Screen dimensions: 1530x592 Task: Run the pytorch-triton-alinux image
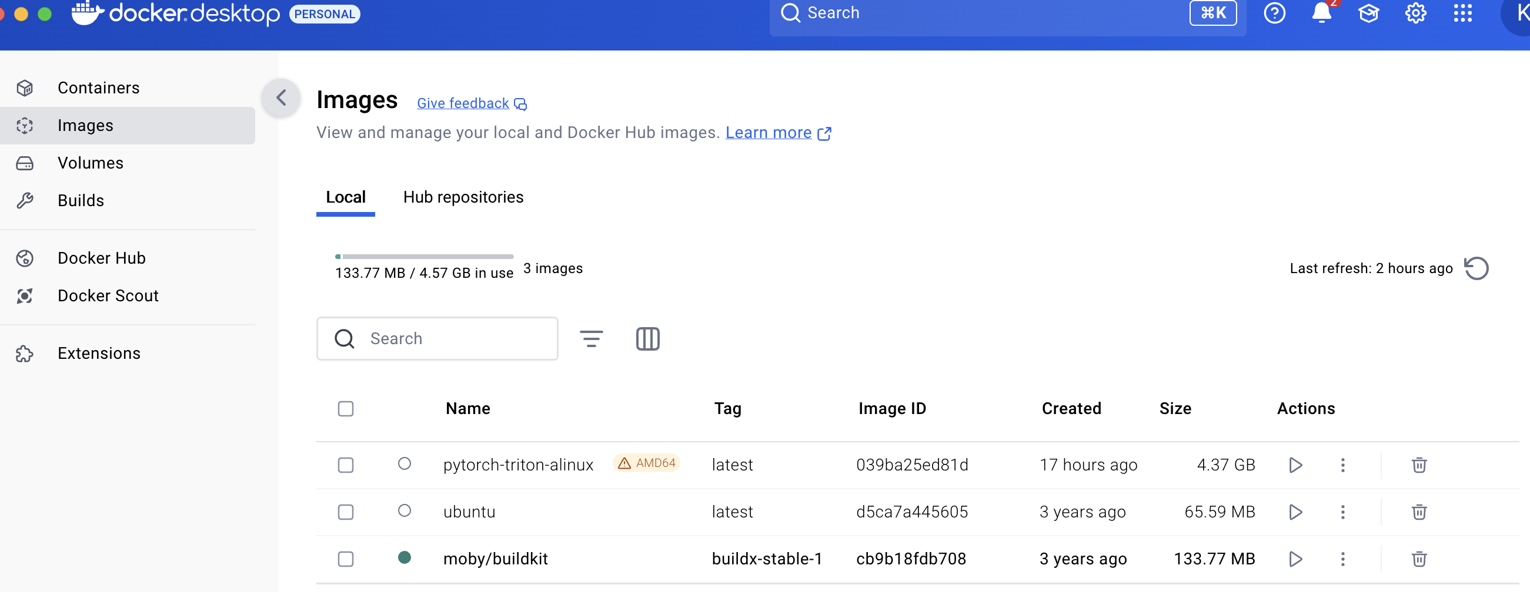[x=1295, y=465]
